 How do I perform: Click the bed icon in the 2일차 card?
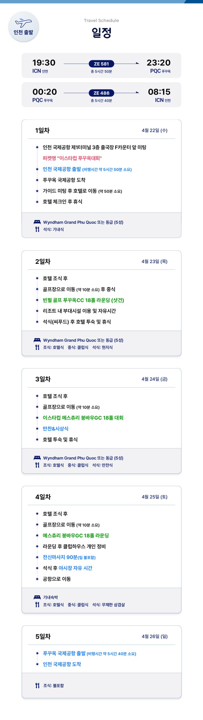point(37,340)
